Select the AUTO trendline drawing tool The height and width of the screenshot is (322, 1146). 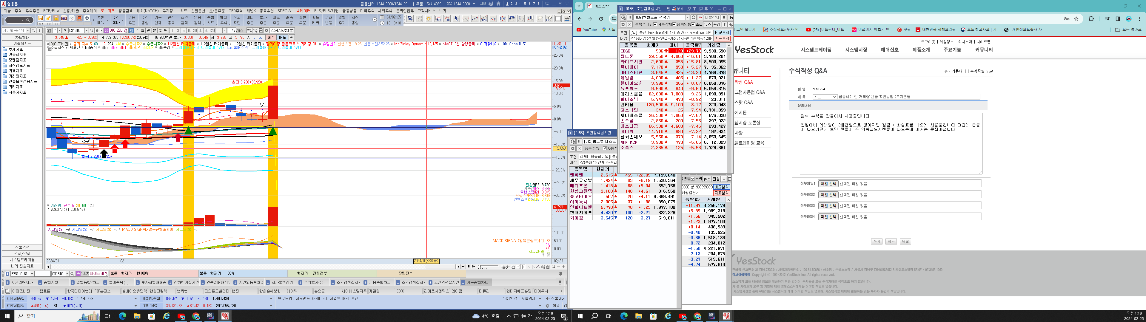tap(483, 19)
